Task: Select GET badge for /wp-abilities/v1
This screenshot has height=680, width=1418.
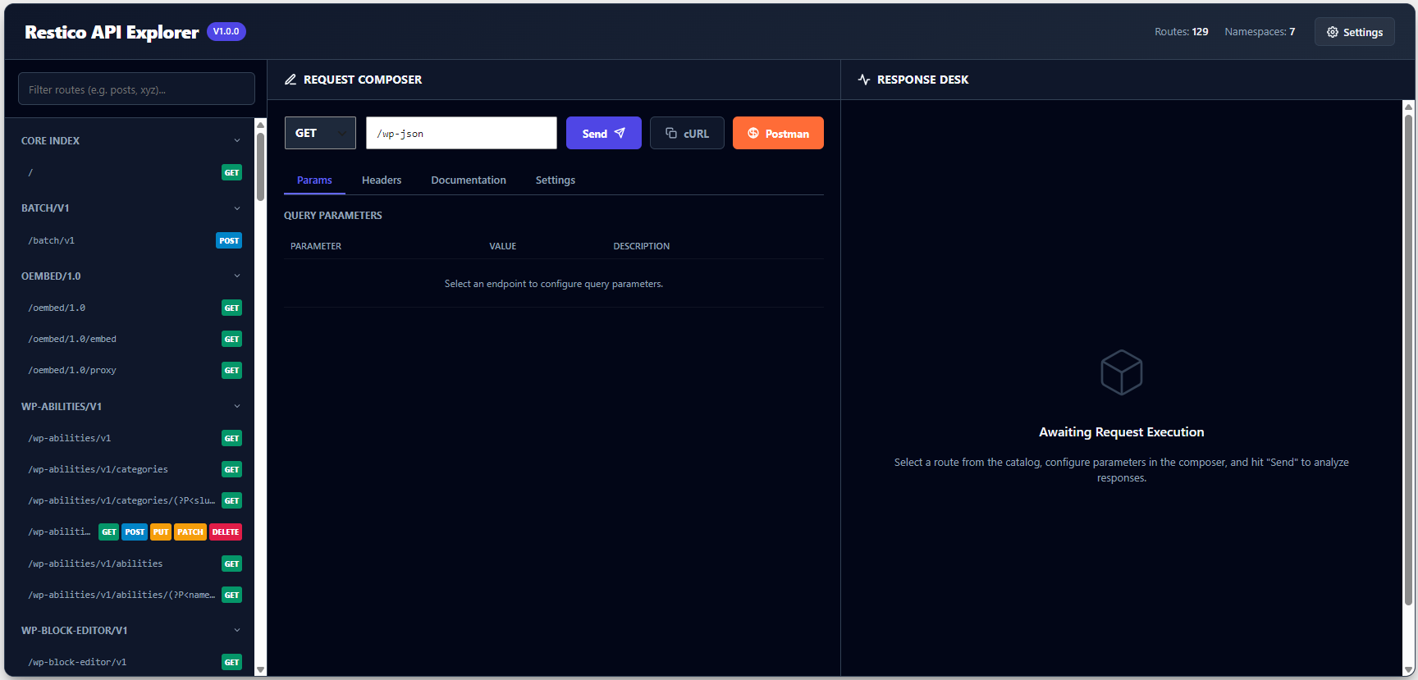Action: [x=232, y=438]
